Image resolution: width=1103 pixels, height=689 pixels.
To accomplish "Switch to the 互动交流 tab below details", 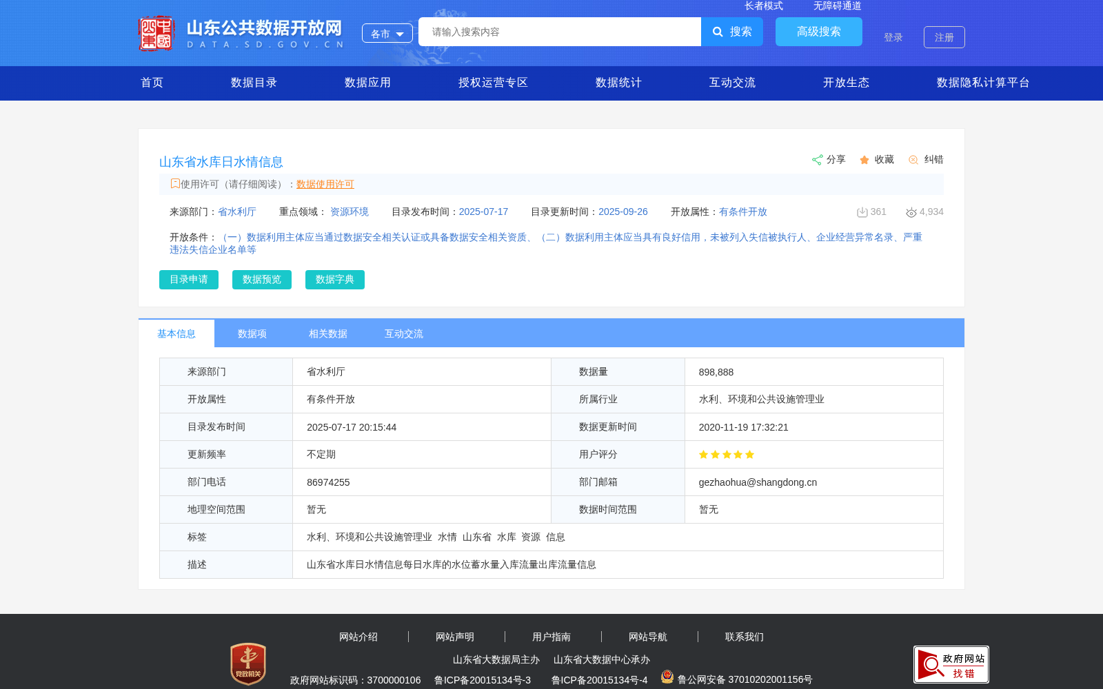I will tap(404, 333).
